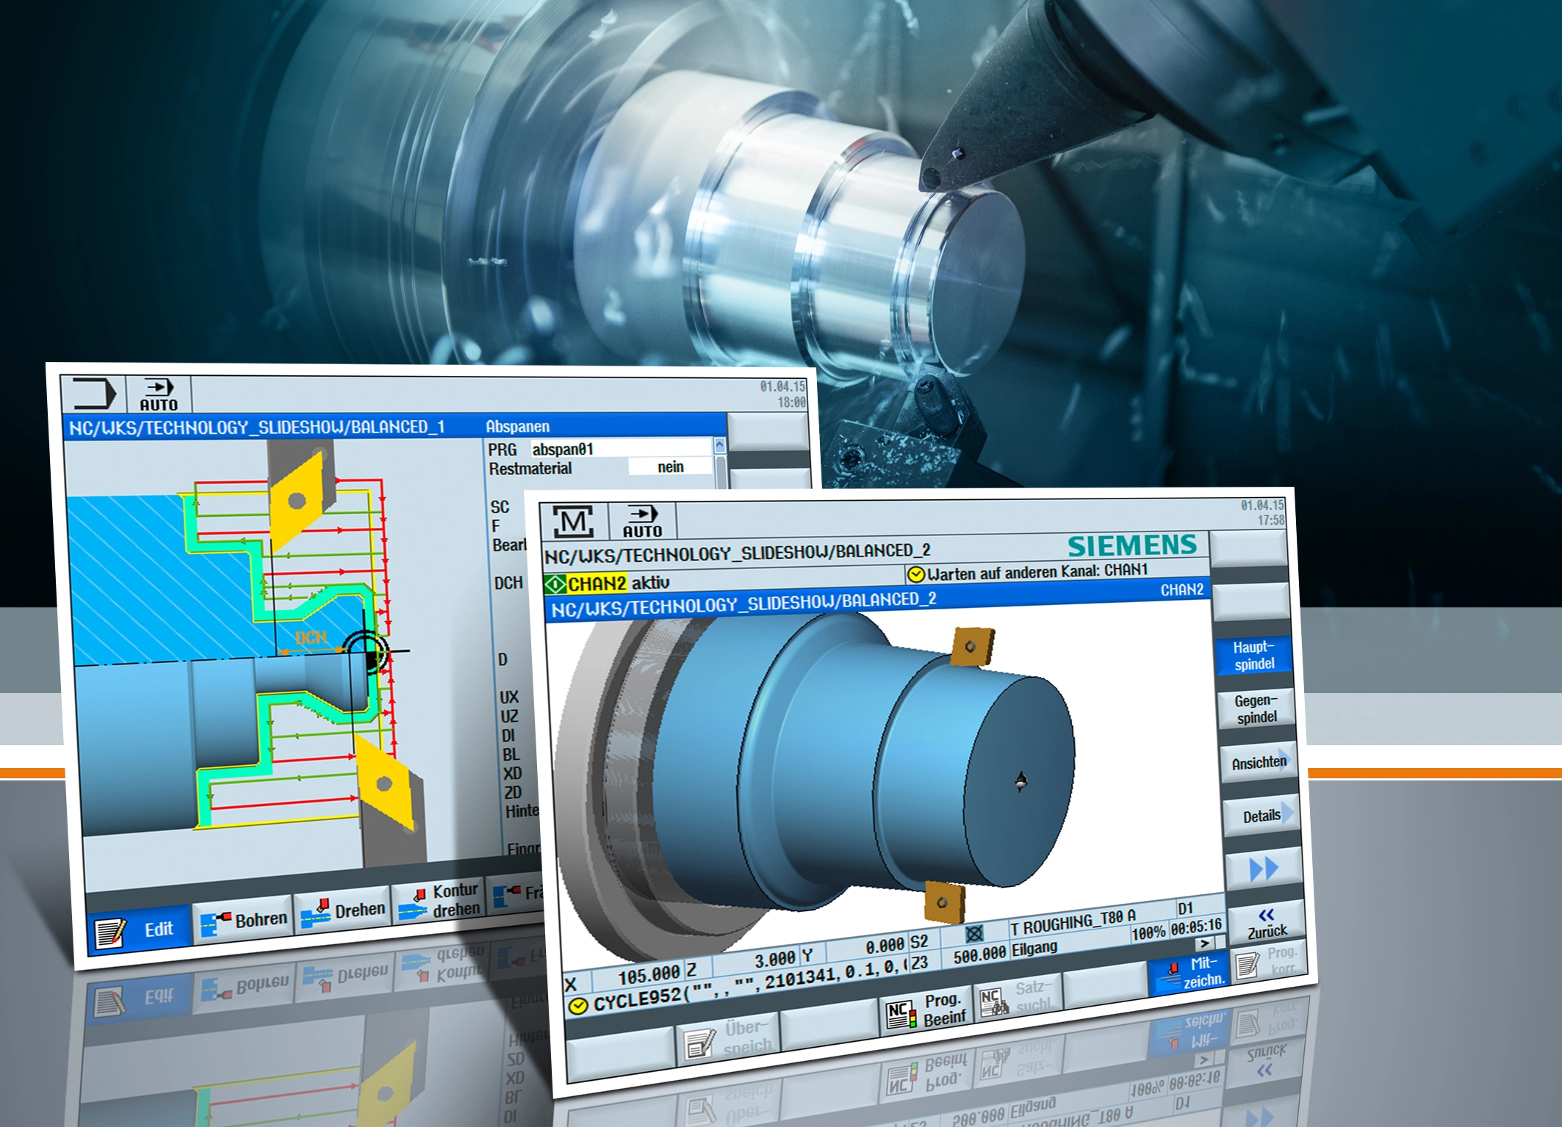Select the Hauptspindel view option
This screenshot has height=1127, width=1562.
(1253, 656)
